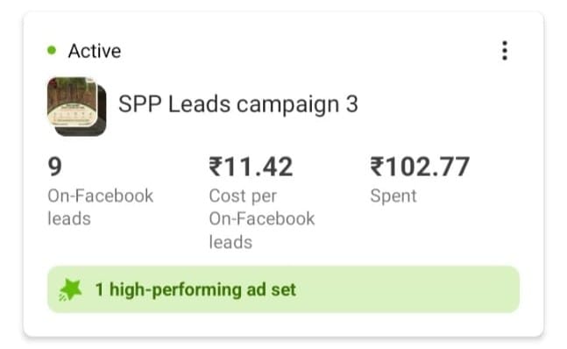Click the Cost per On-Facebook leads label
The width and height of the screenshot is (567, 349).
(x=262, y=219)
